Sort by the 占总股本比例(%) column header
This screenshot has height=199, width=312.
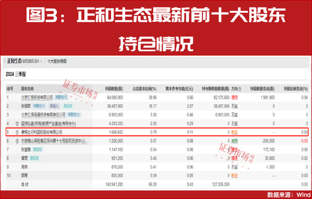pyautogui.click(x=144, y=89)
